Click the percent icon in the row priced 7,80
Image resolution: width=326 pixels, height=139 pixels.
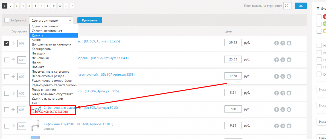(283, 110)
